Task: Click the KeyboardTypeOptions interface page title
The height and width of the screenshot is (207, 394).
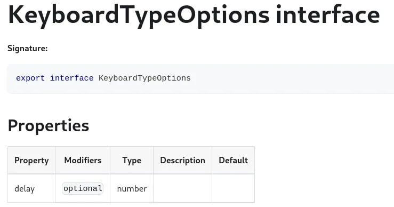Action: 194,15
